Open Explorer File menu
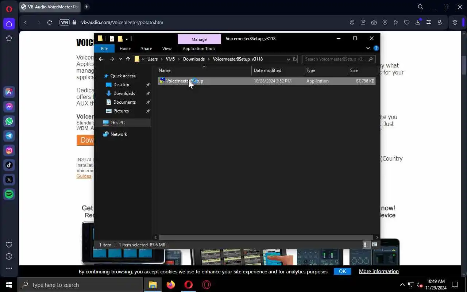The height and width of the screenshot is (292, 467). pyautogui.click(x=104, y=49)
